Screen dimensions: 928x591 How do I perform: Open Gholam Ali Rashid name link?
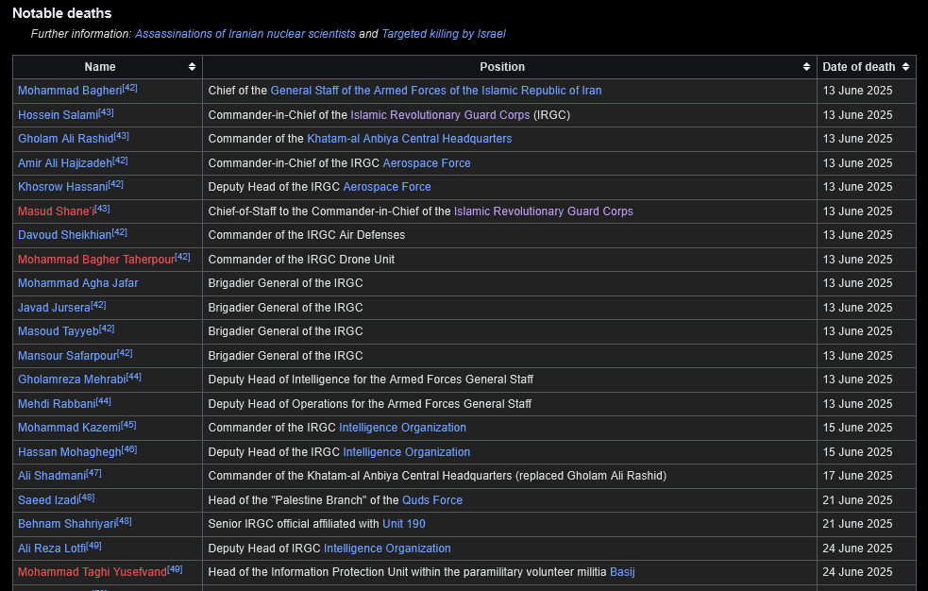tap(66, 139)
